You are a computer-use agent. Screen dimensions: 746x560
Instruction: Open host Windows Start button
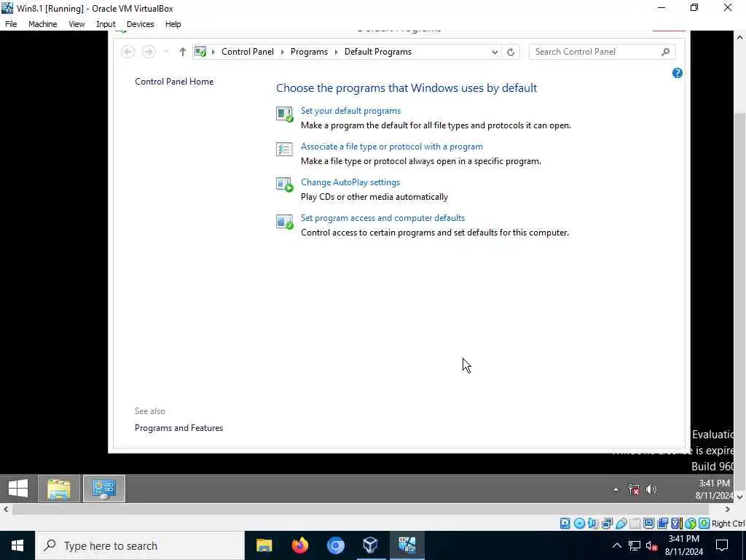17,545
